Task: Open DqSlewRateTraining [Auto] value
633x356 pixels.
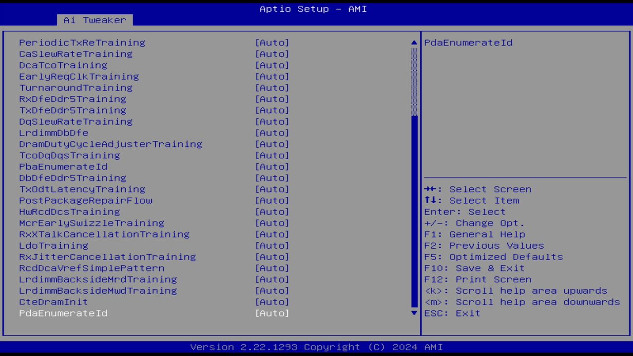Action: (272, 122)
